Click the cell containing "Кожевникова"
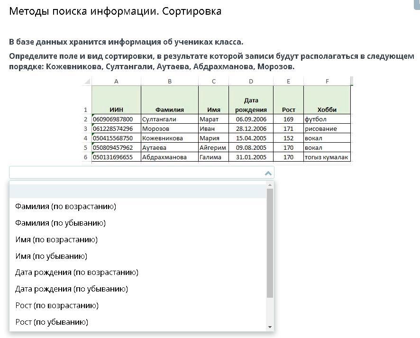The image size is (420, 338). click(170, 138)
